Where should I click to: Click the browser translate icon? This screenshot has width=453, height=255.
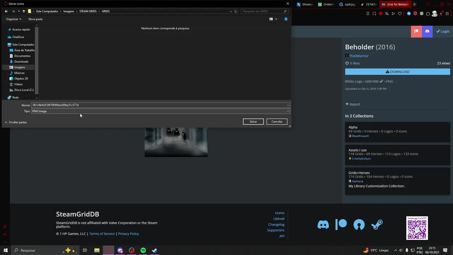tap(387, 14)
